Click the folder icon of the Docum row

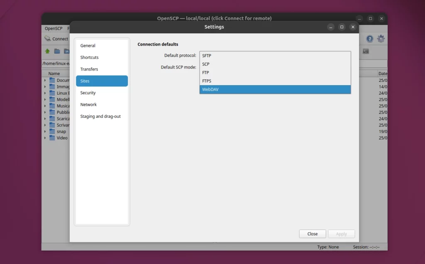click(52, 80)
